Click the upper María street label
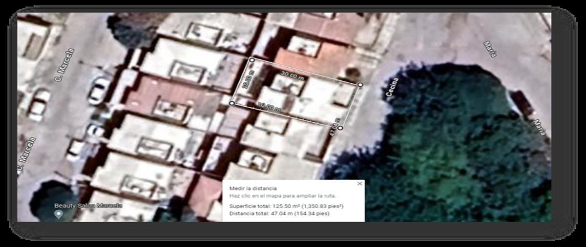 pos(490,49)
